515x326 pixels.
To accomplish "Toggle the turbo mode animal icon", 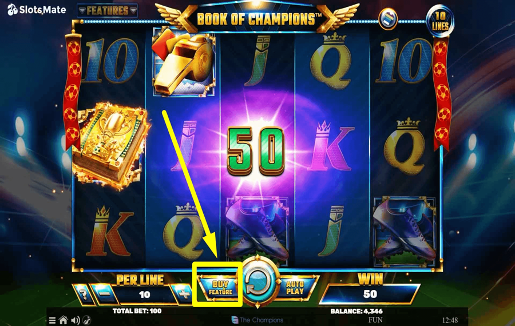I will (x=87, y=320).
